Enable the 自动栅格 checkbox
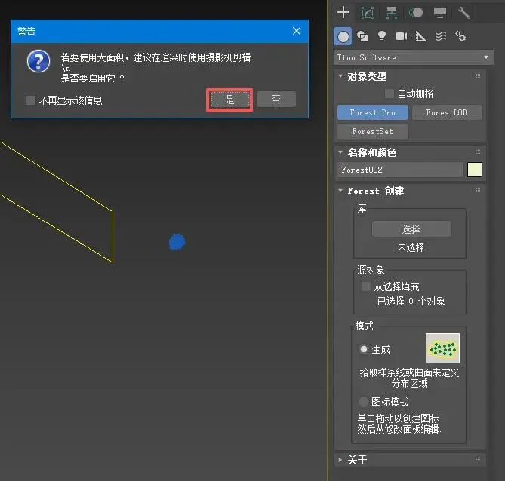The width and height of the screenshot is (505, 481). point(389,93)
